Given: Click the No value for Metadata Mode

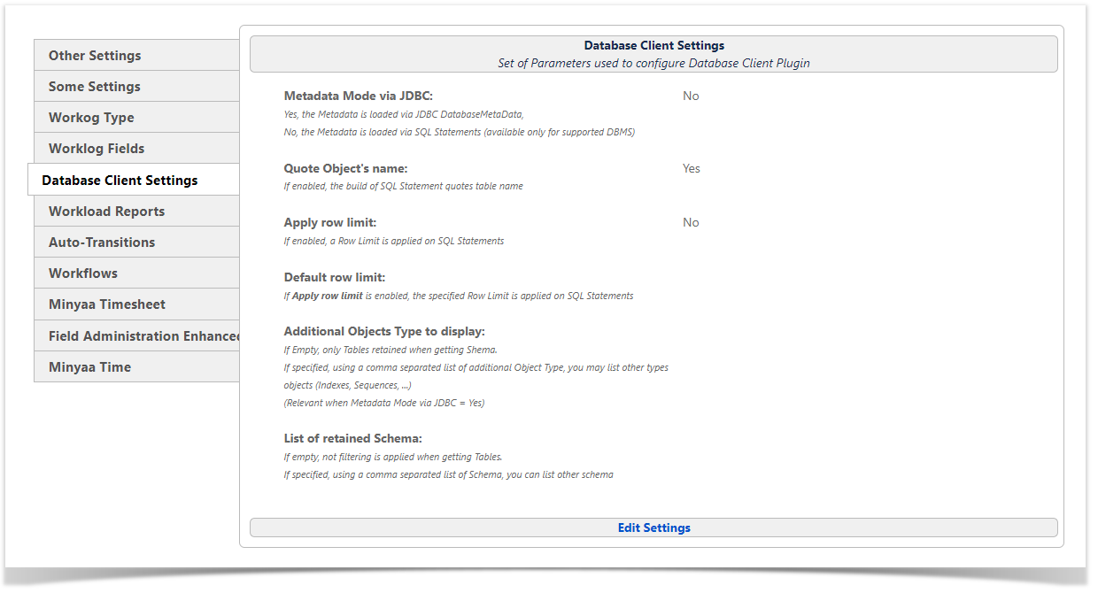Looking at the screenshot, I should (x=691, y=96).
